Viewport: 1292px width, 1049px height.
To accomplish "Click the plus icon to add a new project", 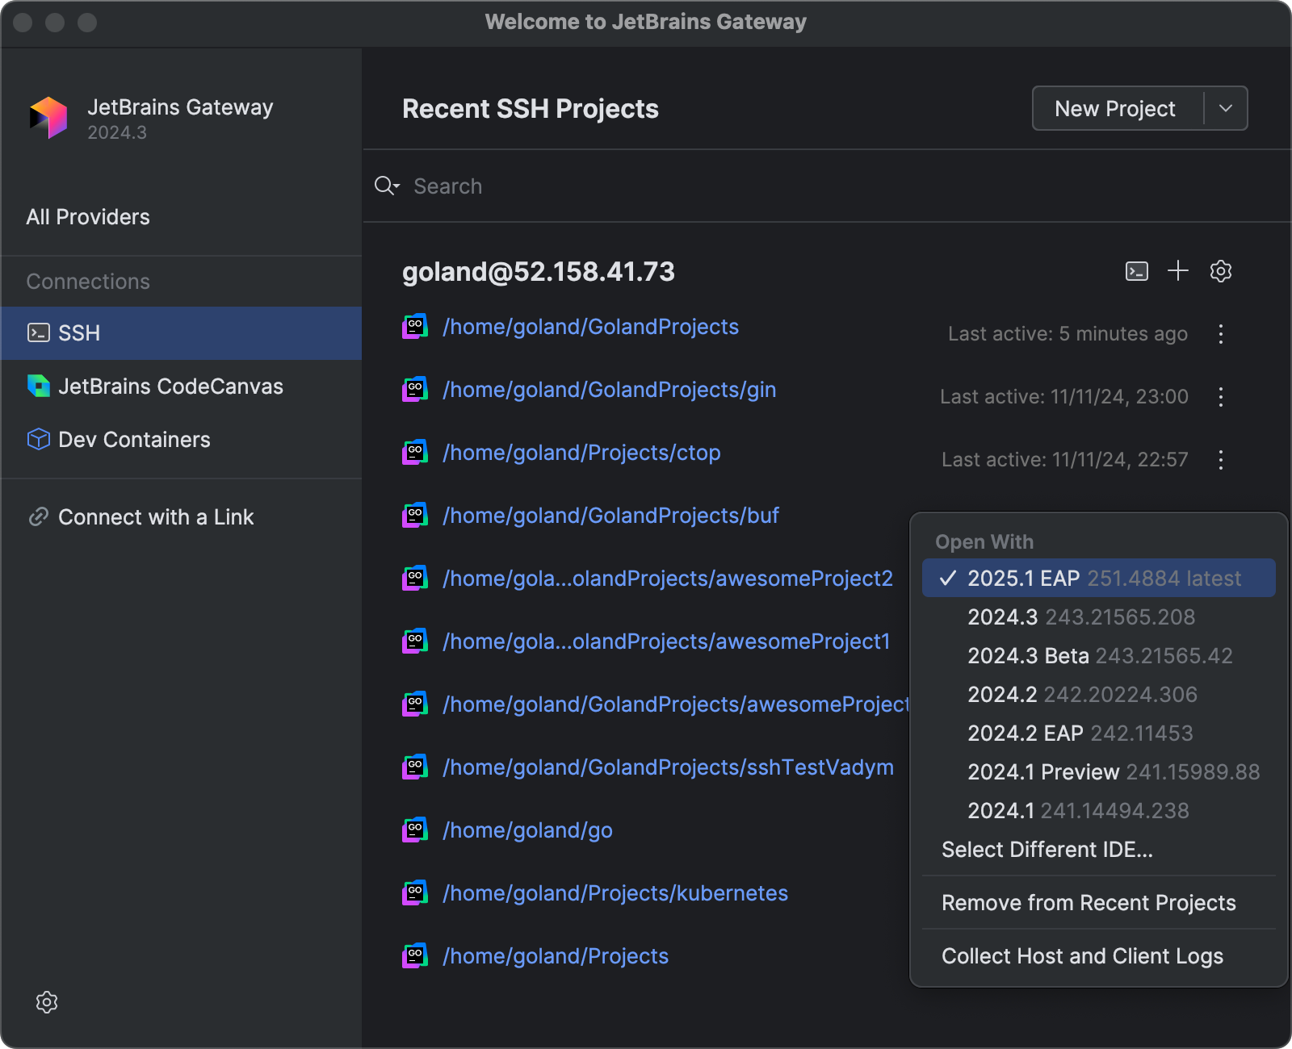I will (1178, 271).
